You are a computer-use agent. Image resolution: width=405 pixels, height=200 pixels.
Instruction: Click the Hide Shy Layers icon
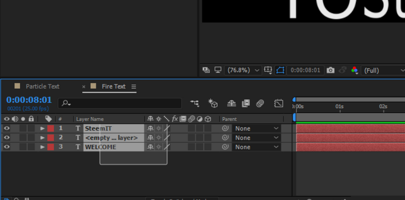point(231,104)
